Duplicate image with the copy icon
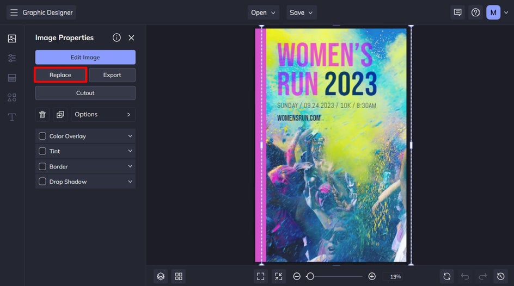The width and height of the screenshot is (514, 286). (60, 115)
